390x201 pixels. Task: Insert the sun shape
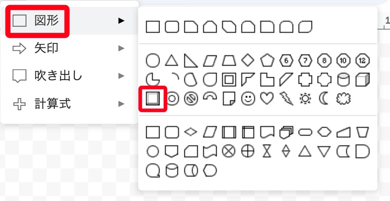coord(305,99)
